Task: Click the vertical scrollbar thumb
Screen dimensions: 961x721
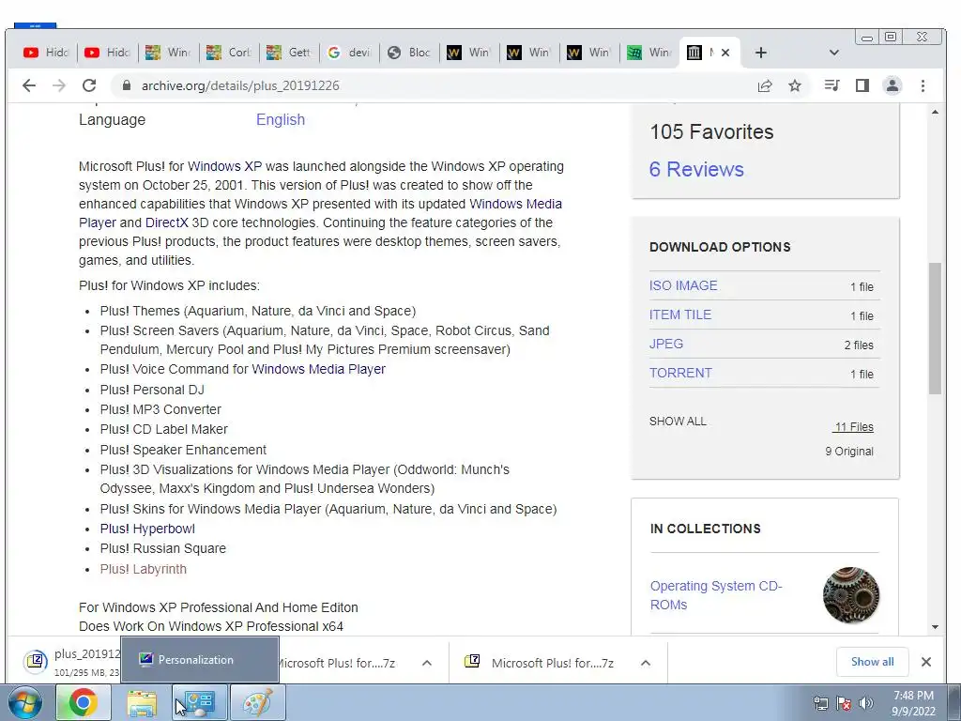Action: 935,328
